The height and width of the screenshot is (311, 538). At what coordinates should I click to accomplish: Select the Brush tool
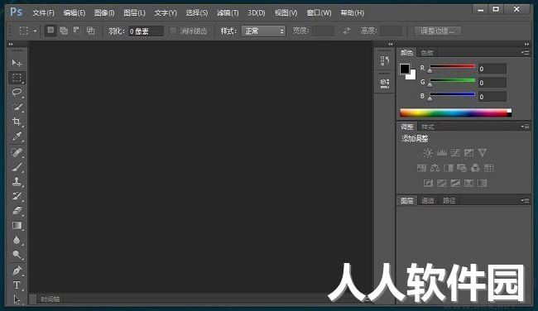[17, 167]
